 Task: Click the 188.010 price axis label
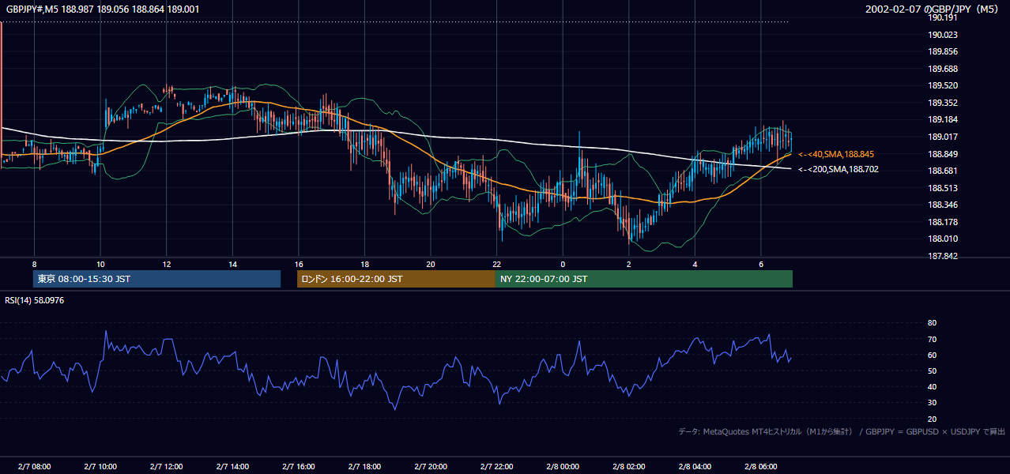point(943,239)
